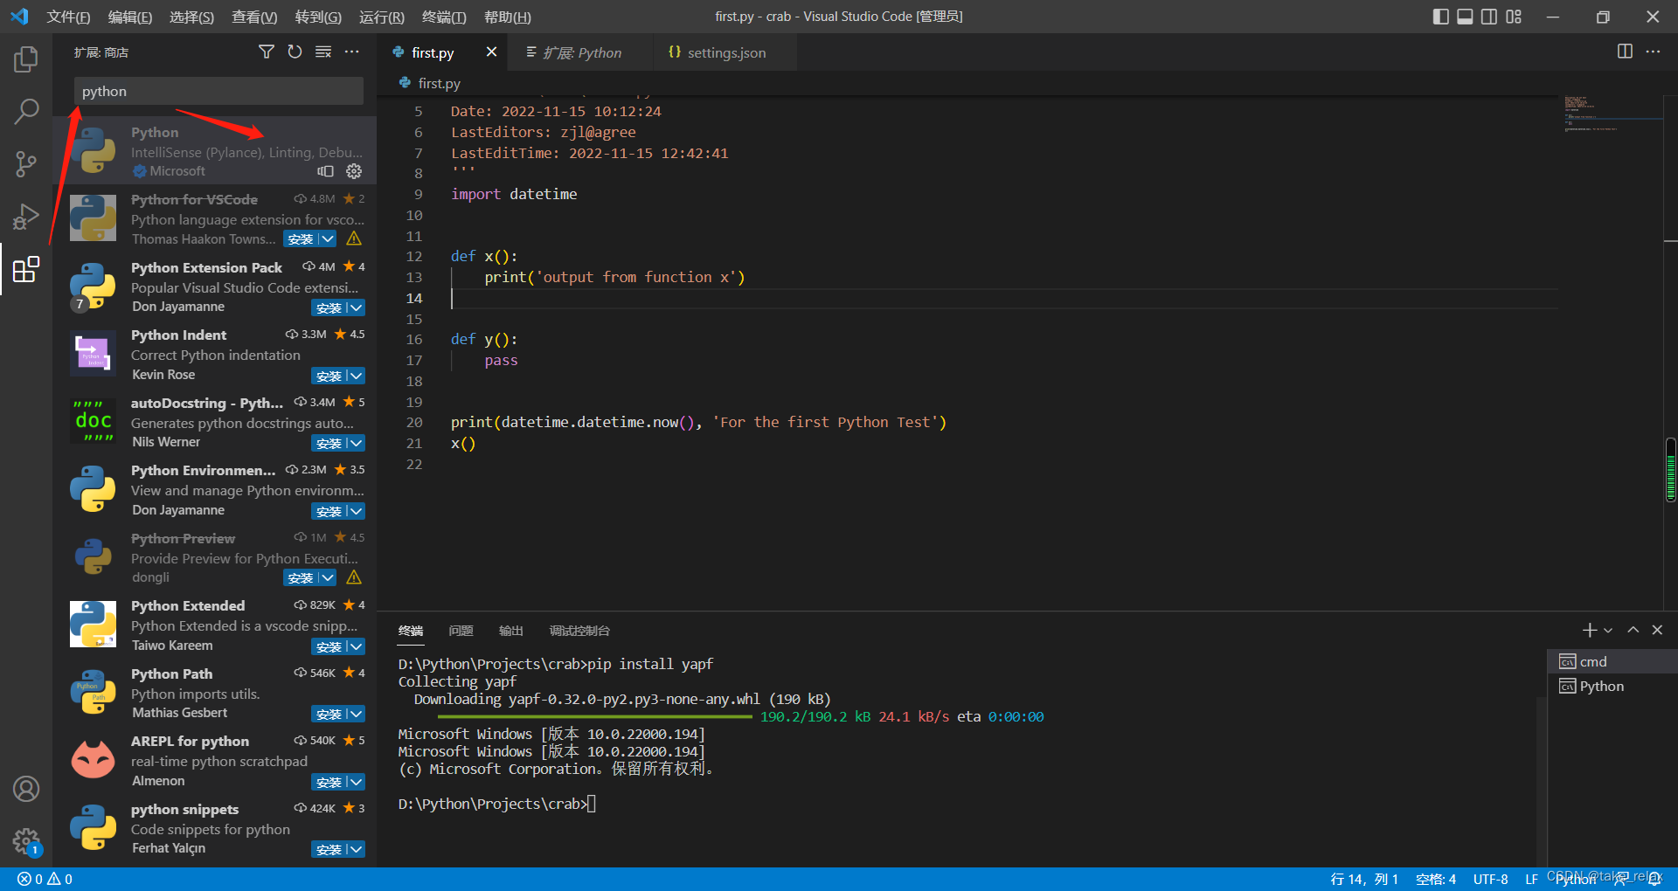
Task: Close the first.py editor tab
Action: pyautogui.click(x=491, y=52)
